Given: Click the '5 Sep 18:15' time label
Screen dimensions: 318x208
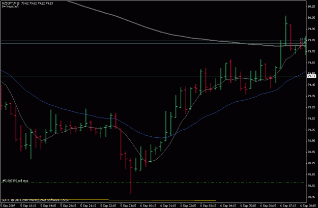Looking at the screenshot, I should click(28, 206).
